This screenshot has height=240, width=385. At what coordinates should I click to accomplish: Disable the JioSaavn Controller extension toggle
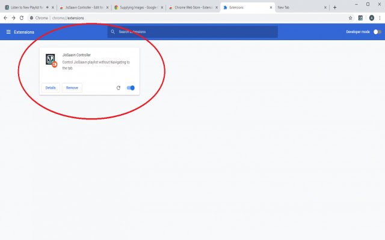[131, 88]
